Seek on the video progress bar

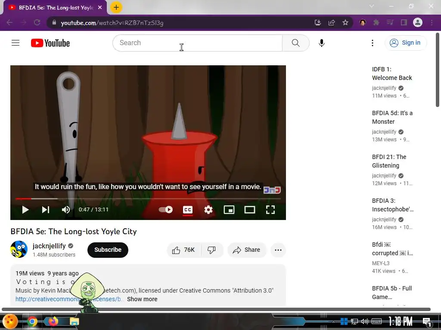tap(148, 199)
